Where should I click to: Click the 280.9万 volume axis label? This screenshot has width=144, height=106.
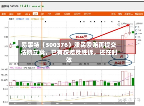click(x=4, y=69)
